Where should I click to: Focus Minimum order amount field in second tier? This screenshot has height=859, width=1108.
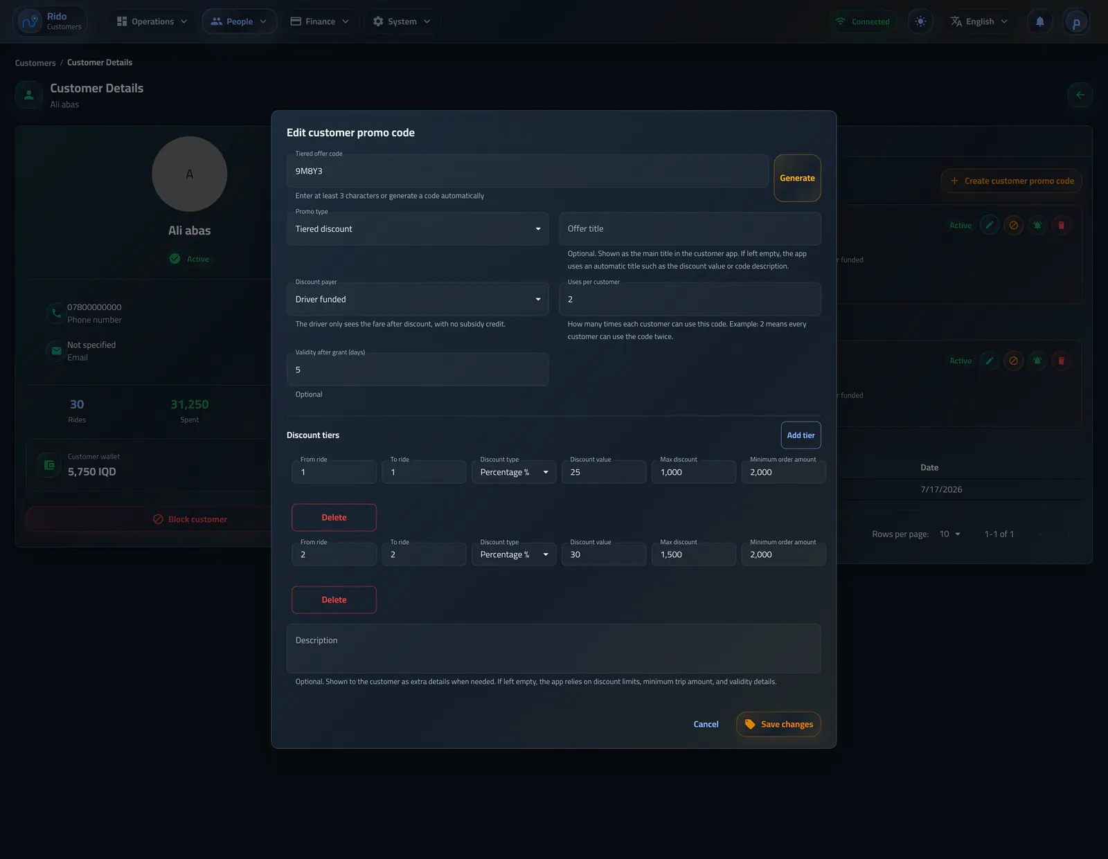(x=784, y=554)
